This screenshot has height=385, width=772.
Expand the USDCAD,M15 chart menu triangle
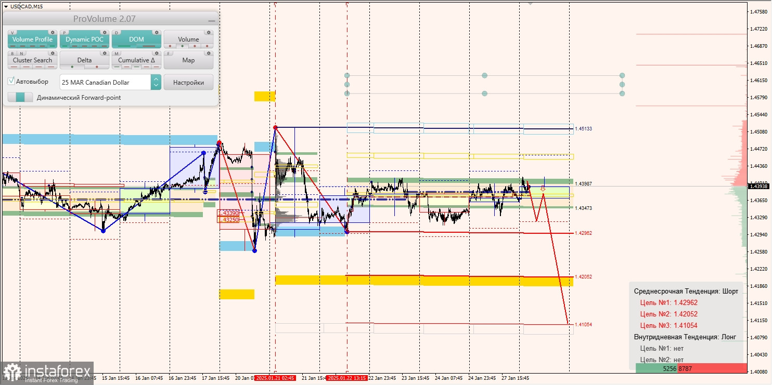(5, 6)
